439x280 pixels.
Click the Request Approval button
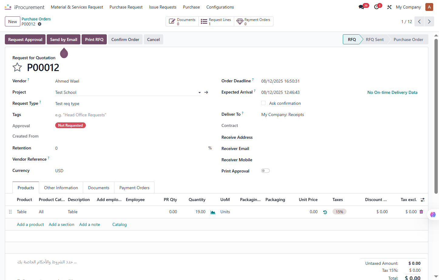[25, 39]
